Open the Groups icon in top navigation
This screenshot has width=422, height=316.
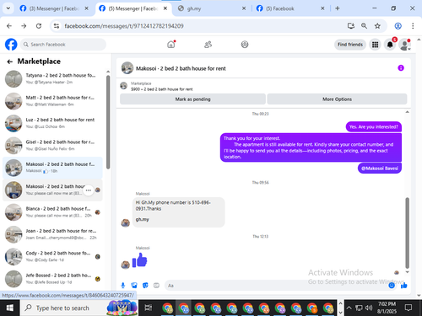point(245,45)
